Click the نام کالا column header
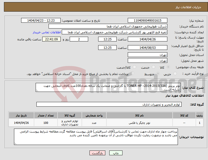The image size is (208, 160). point(139,115)
